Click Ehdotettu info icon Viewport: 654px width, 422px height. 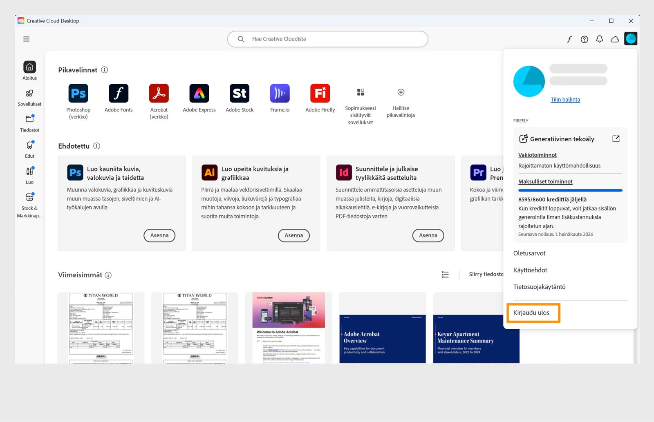97,146
